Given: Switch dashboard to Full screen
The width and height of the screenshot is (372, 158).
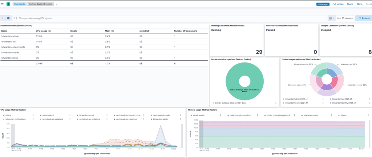Looking at the screenshot, I should (x=337, y=4).
